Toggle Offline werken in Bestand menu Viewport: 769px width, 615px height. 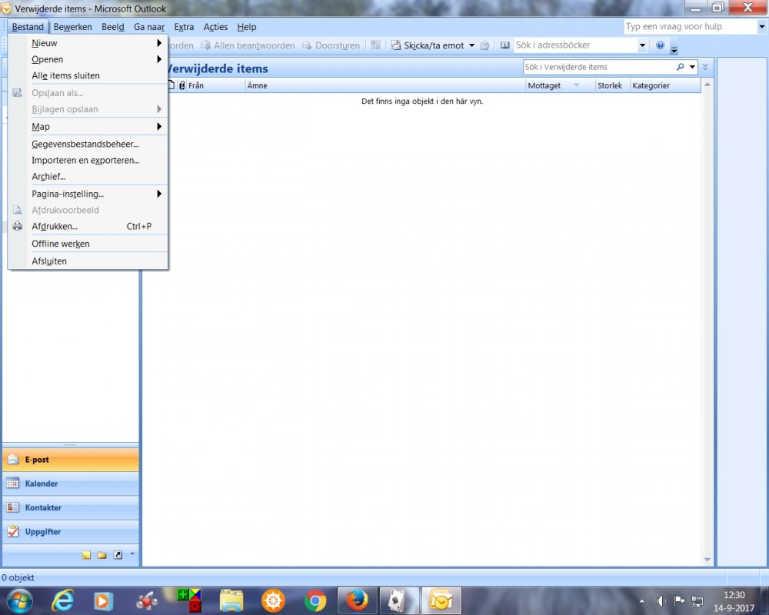point(61,244)
